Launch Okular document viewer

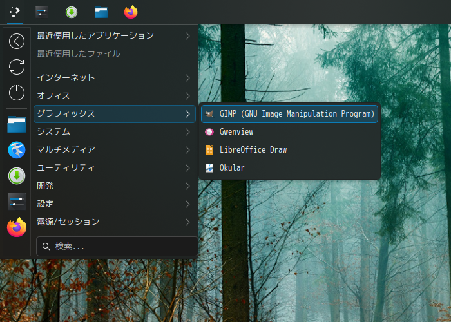tap(289, 168)
